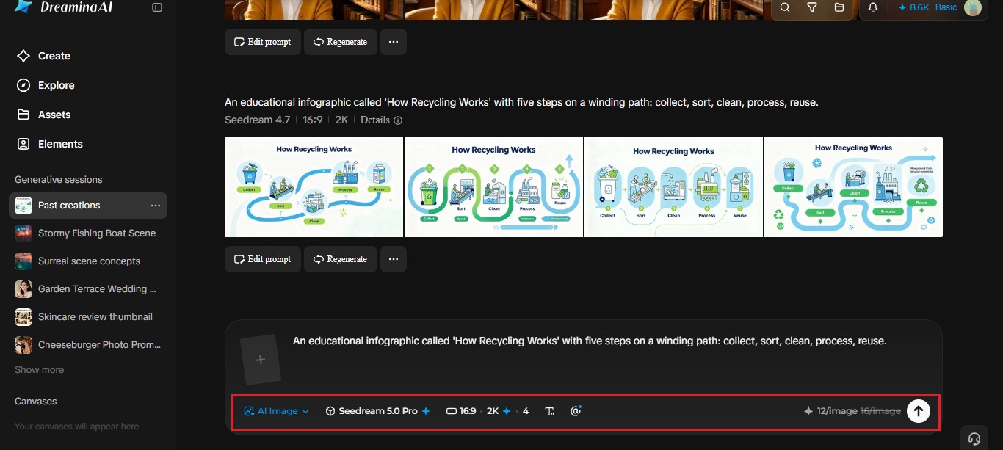Viewport: 1003px width, 450px height.
Task: Open more options for Past creations session
Action: click(156, 206)
